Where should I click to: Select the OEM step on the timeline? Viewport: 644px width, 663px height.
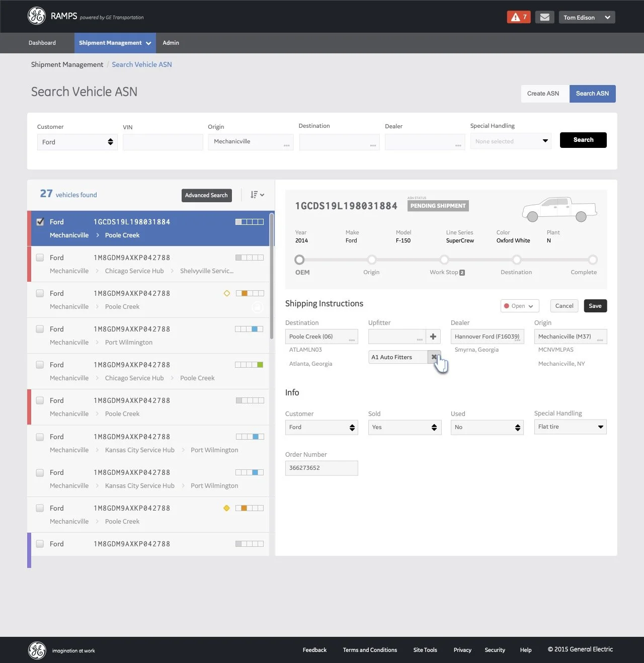click(299, 260)
